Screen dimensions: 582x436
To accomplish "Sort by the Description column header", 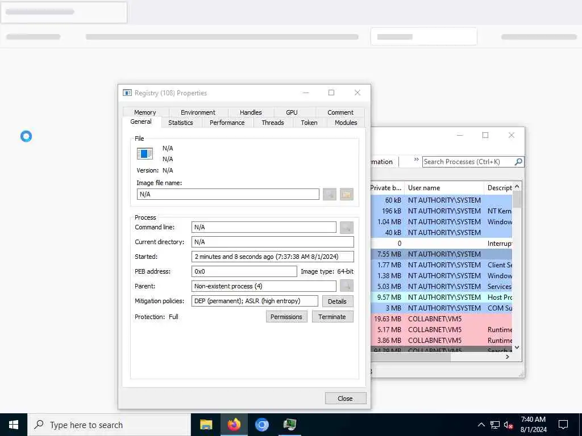I will [x=498, y=187].
